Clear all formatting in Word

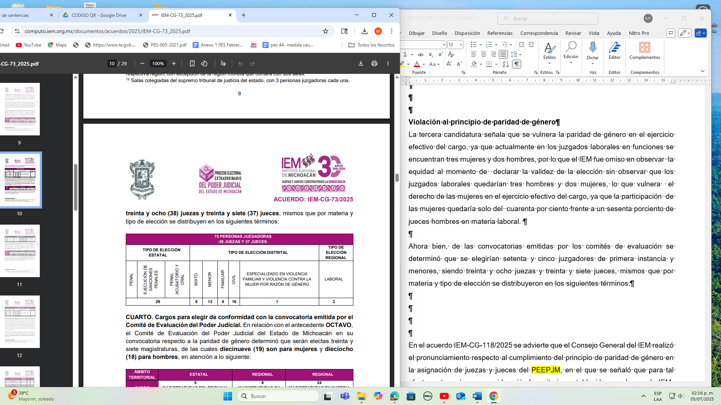pyautogui.click(x=451, y=54)
